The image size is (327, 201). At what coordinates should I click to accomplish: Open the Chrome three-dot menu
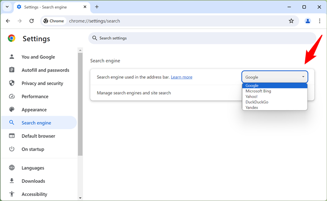pos(319,21)
